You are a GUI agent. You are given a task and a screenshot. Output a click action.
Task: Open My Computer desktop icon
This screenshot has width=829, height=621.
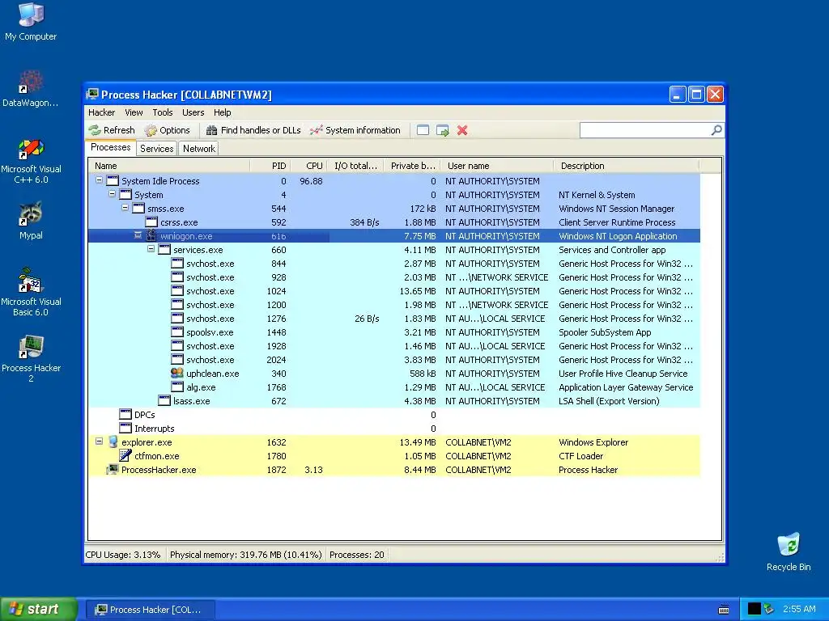[x=31, y=22]
